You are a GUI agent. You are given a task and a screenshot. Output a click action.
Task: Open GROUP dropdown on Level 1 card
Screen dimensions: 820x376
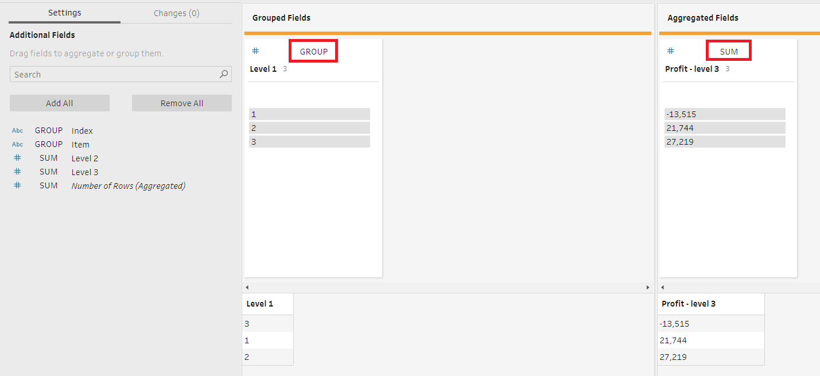click(313, 51)
